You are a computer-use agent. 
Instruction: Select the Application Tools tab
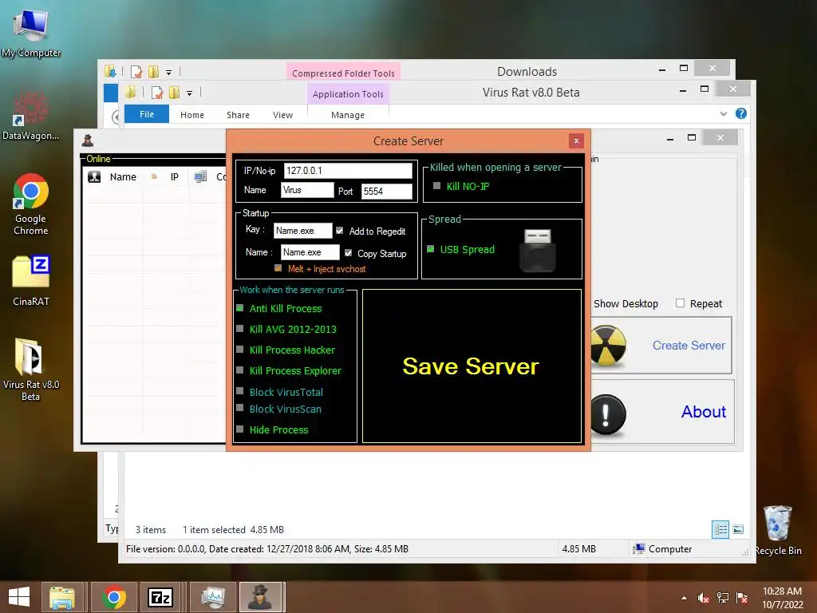click(348, 94)
